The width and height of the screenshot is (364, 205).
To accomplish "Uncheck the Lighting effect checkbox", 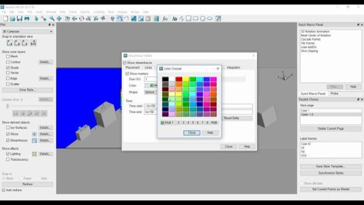I will tap(8, 154).
